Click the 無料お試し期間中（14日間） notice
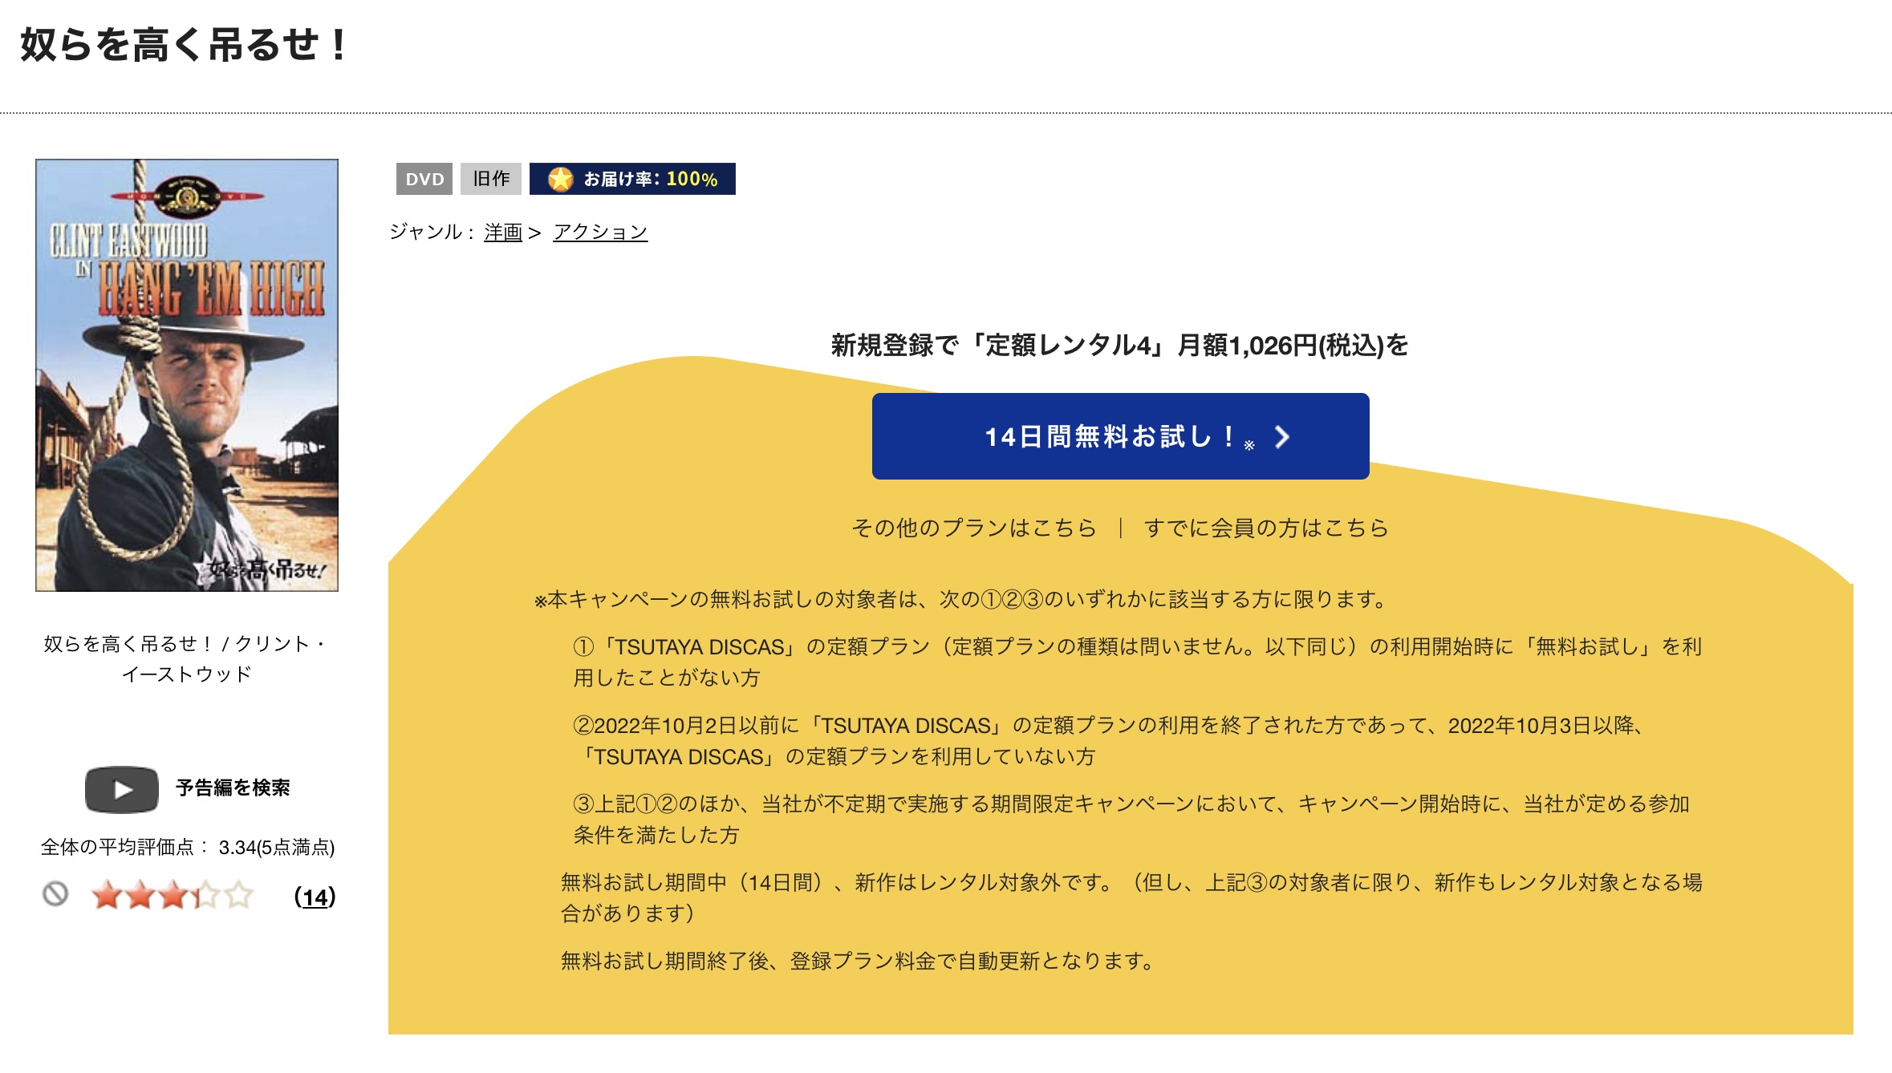Image resolution: width=1892 pixels, height=1073 pixels. (1131, 898)
